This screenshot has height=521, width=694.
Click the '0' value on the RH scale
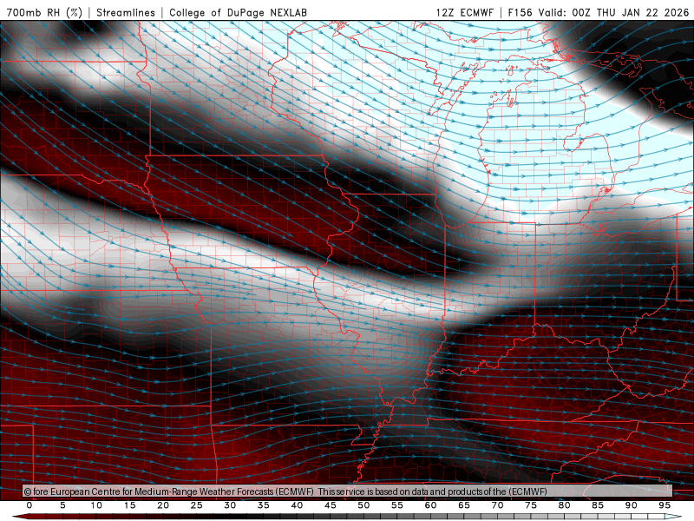pyautogui.click(x=29, y=505)
